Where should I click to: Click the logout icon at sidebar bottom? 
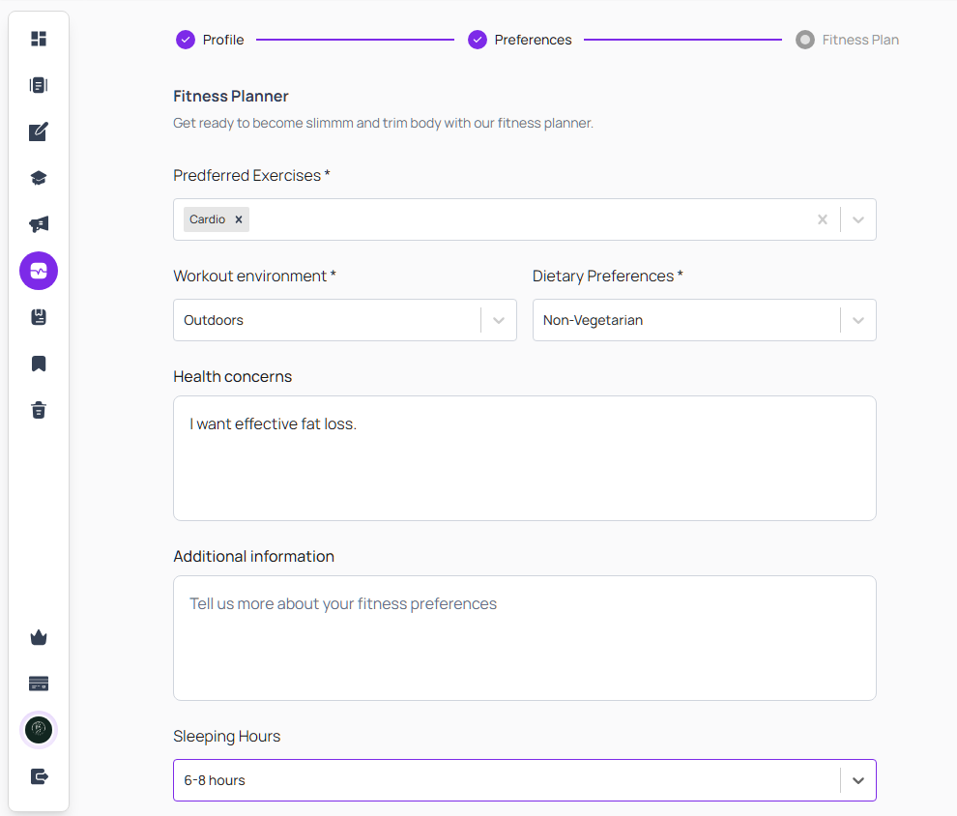pyautogui.click(x=39, y=776)
